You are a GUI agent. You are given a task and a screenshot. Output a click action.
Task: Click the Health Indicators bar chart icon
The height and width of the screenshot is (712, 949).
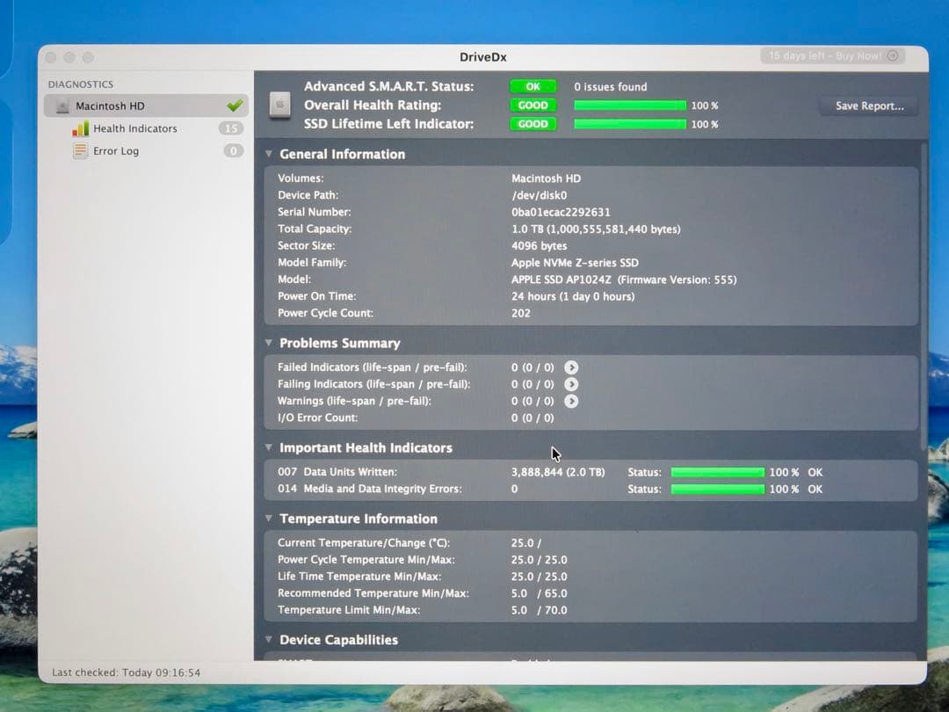coord(81,128)
